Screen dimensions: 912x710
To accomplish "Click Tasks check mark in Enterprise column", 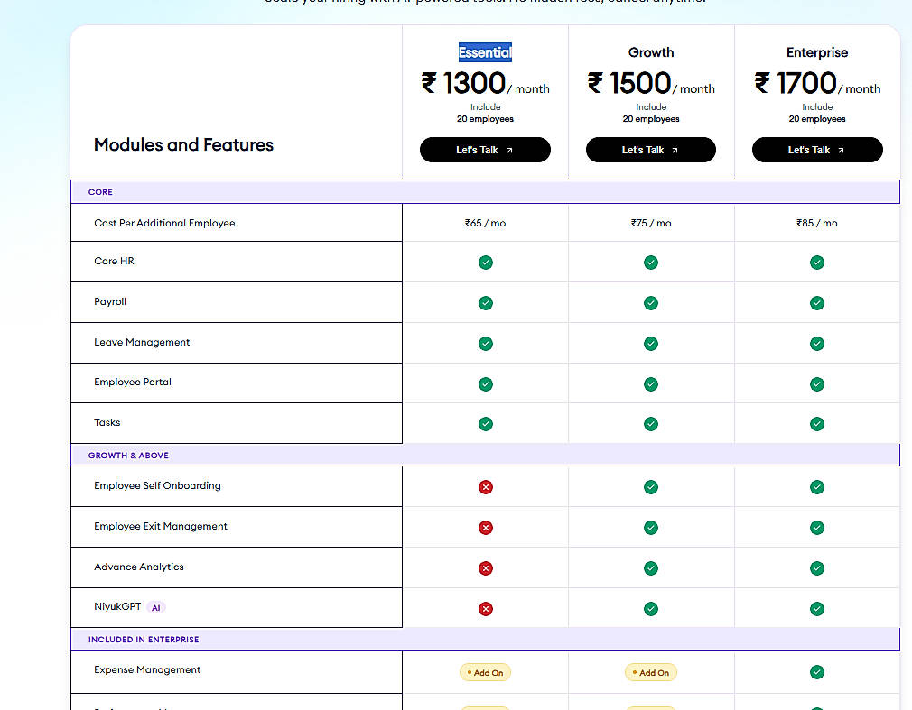I will pyautogui.click(x=817, y=424).
